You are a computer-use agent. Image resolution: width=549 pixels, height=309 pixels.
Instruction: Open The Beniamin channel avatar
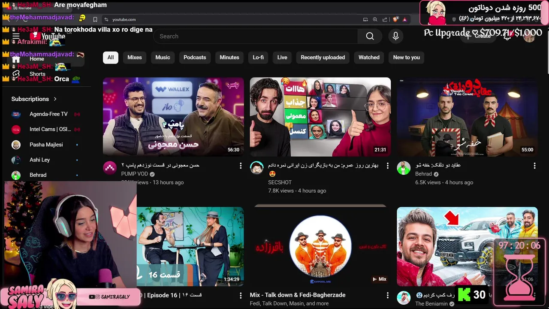[404, 298]
